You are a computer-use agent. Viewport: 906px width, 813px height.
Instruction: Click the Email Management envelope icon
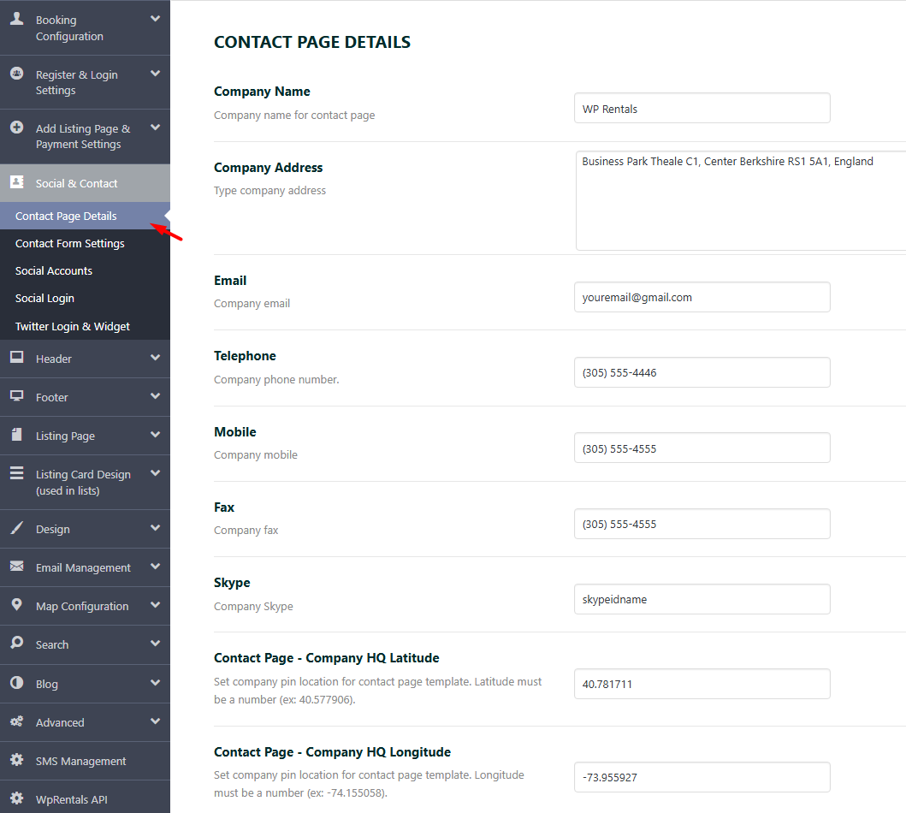coord(17,566)
